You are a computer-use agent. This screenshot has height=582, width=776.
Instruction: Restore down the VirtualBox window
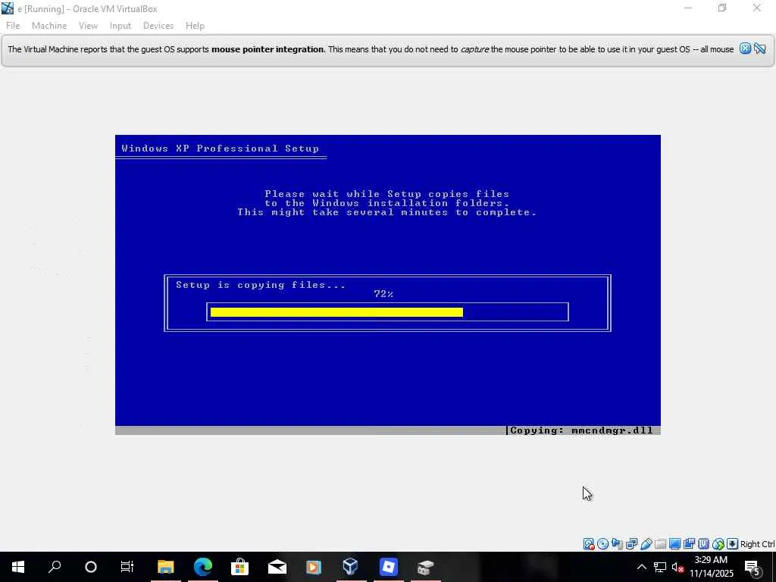722,8
